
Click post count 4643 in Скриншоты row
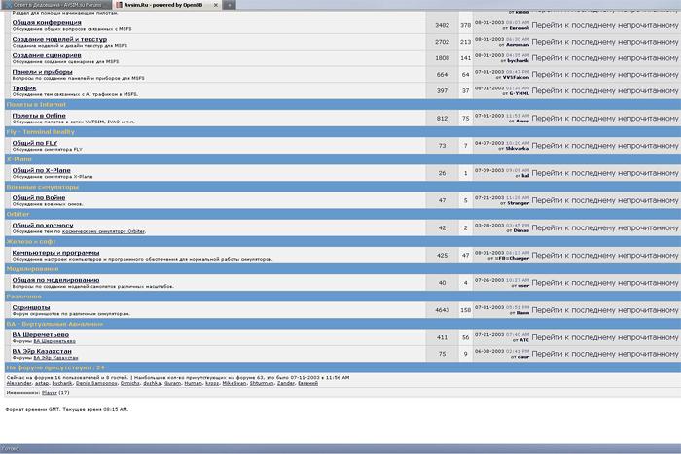click(442, 310)
